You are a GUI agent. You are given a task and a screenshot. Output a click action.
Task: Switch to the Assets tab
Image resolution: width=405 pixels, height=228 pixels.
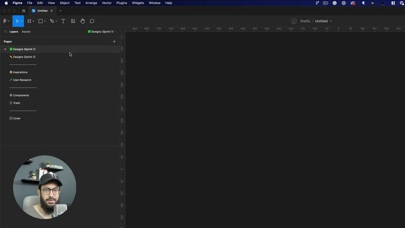pos(26,32)
